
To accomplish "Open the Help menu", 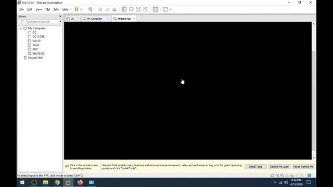I will (x=65, y=9).
